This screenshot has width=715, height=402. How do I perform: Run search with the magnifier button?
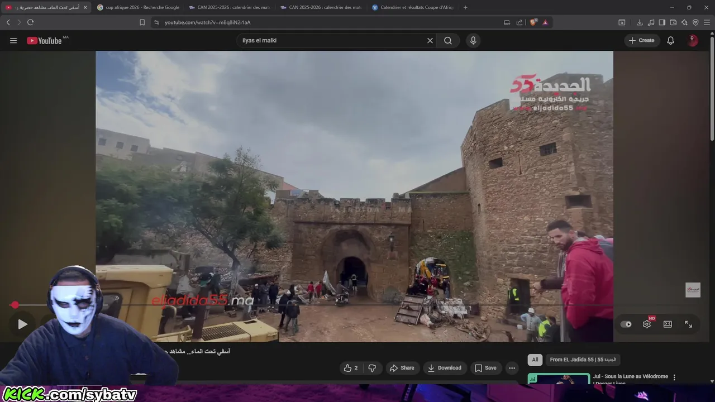point(448,40)
